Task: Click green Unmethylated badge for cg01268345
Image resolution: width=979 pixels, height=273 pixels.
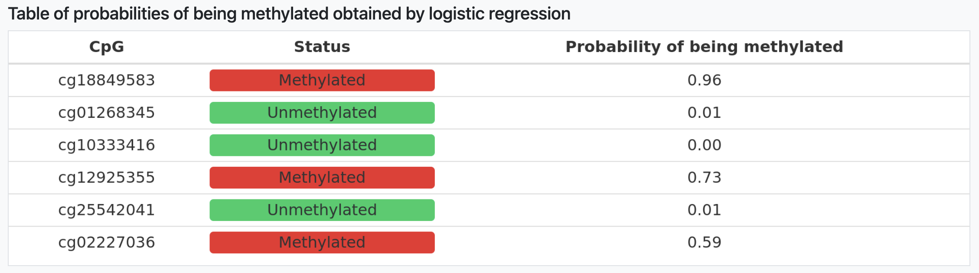Action: click(x=322, y=113)
